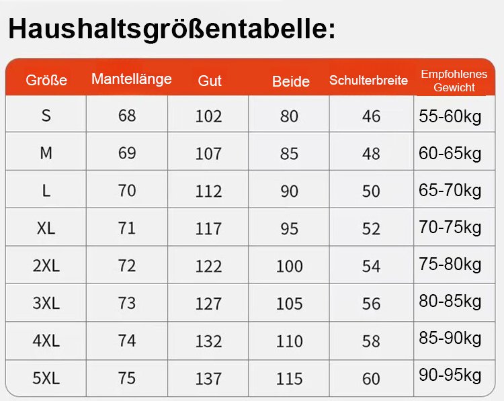504x401 pixels.
Task: Select the size S row label
Action: (x=46, y=116)
